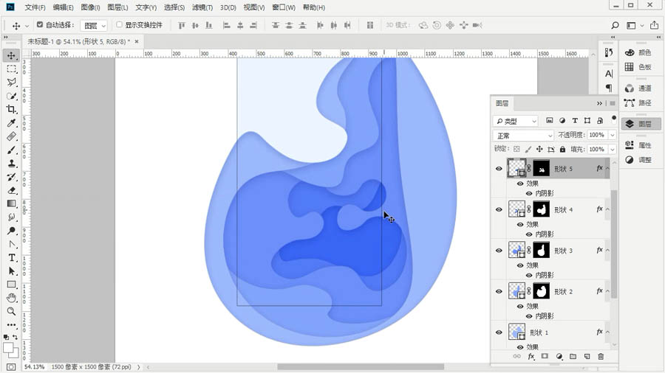Click the delete layer trash icon

point(601,357)
